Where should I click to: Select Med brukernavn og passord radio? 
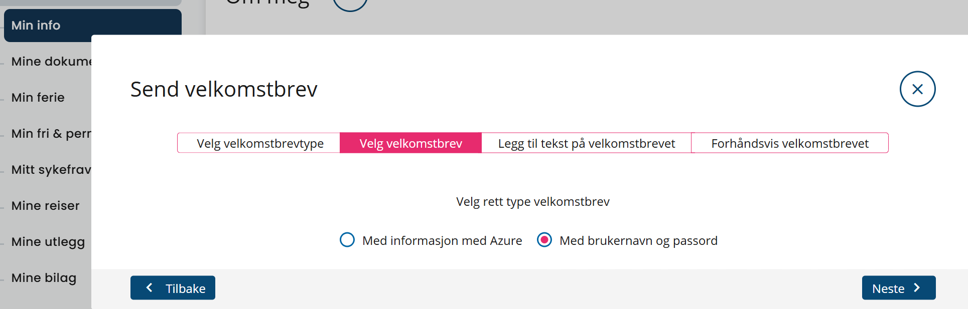(544, 240)
